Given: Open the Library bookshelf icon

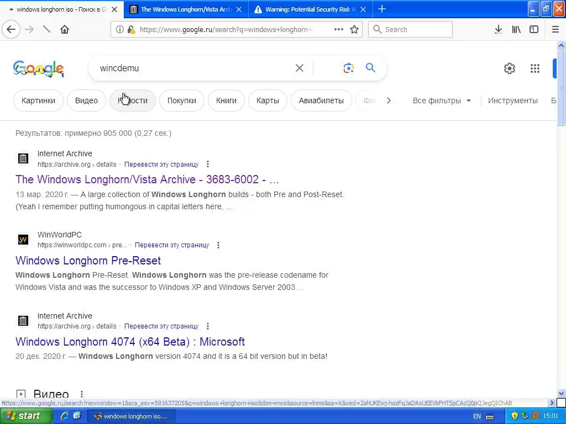Looking at the screenshot, I should pyautogui.click(x=516, y=30).
